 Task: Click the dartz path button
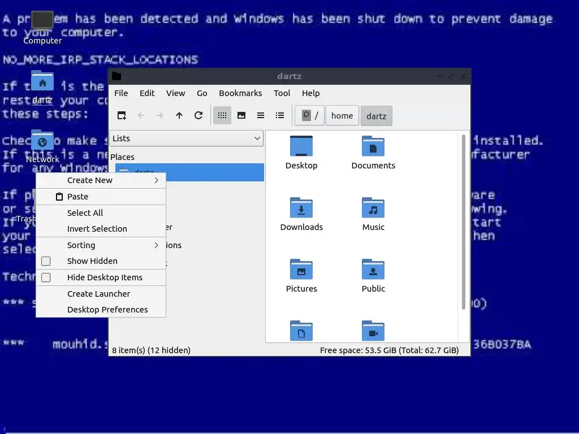pos(376,116)
